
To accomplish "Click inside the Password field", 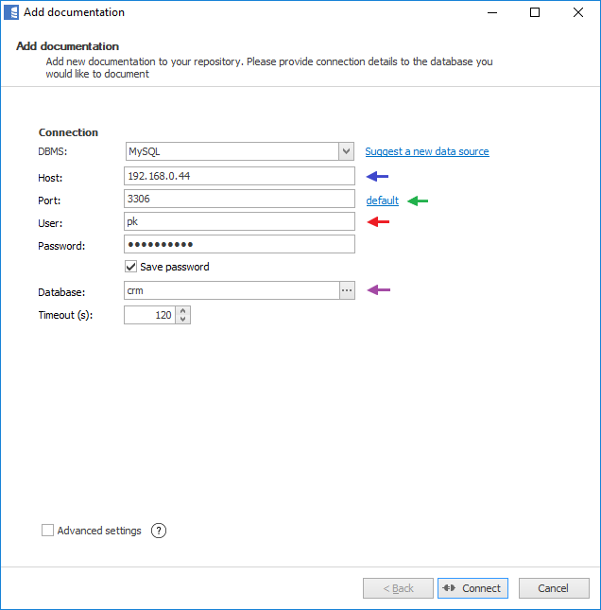I will pos(239,244).
